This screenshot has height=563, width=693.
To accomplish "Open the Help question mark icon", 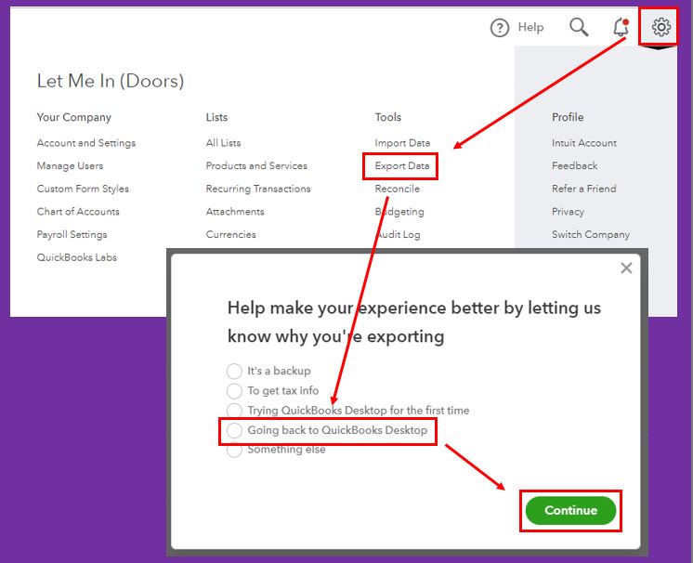I will click(500, 28).
